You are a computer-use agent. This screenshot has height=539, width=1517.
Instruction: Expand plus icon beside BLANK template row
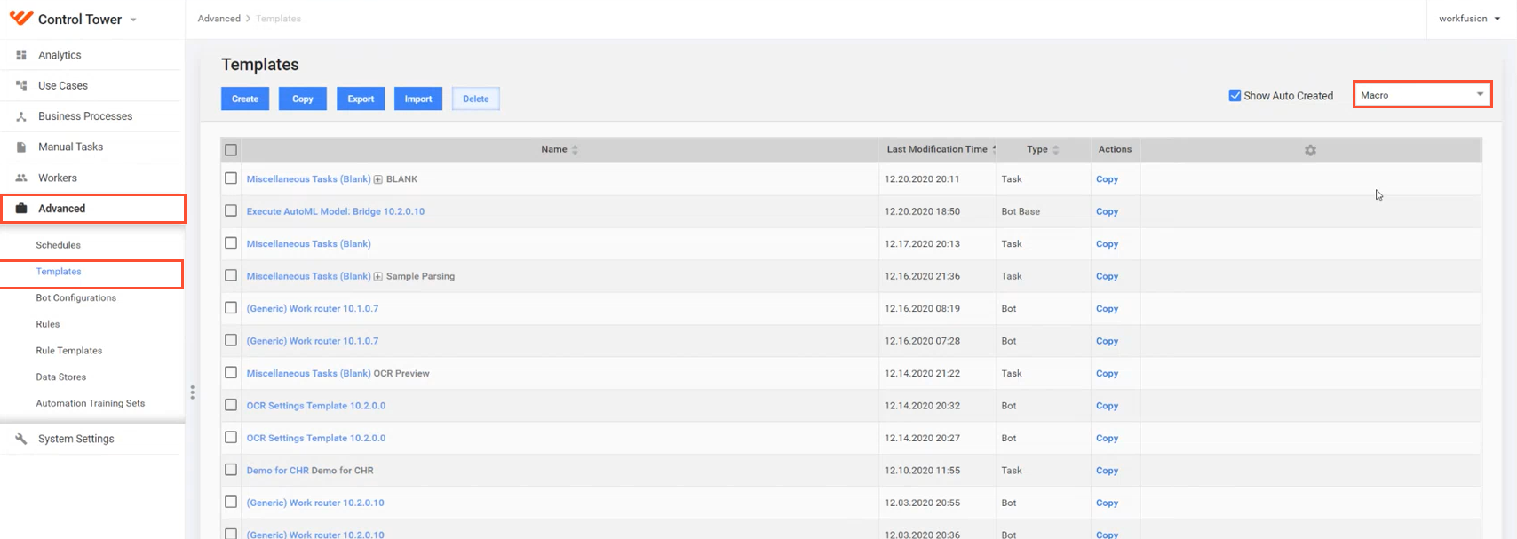pos(378,179)
